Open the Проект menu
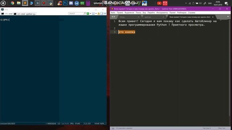This screenshot has width=232, height=130. coord(173,13)
